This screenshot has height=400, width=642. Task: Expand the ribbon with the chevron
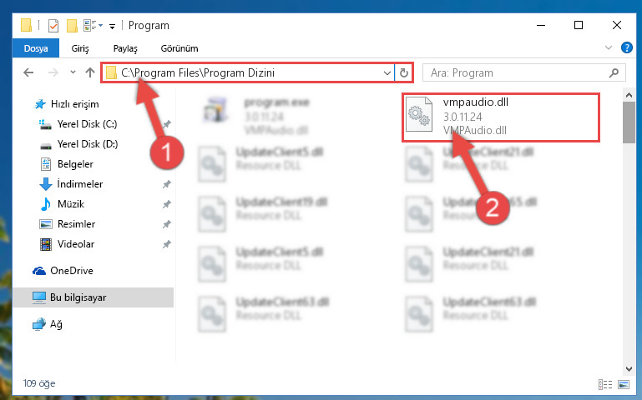tap(609, 47)
